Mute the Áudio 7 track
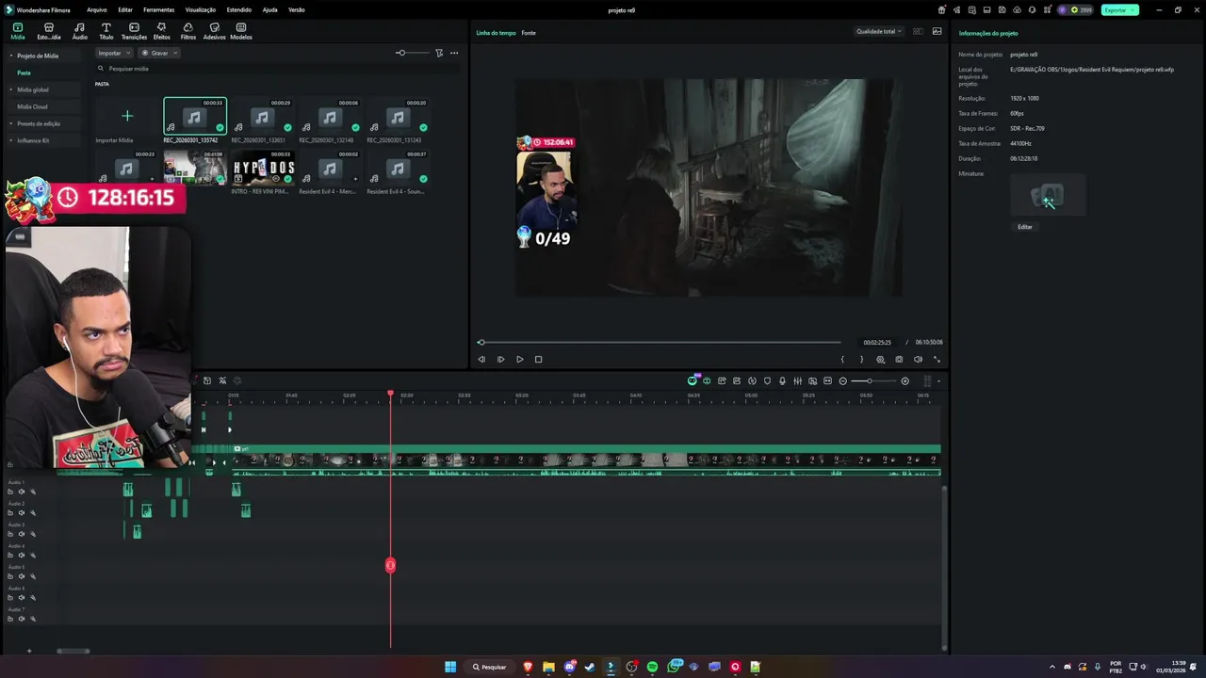This screenshot has height=678, width=1206. pyautogui.click(x=22, y=619)
